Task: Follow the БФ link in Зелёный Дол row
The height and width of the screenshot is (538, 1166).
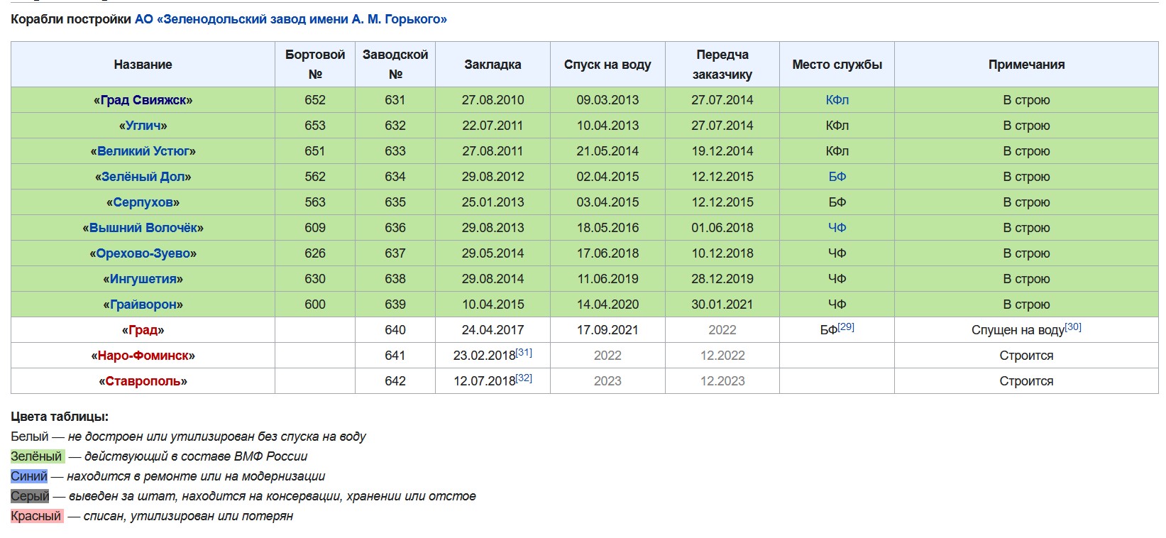Action: (837, 177)
